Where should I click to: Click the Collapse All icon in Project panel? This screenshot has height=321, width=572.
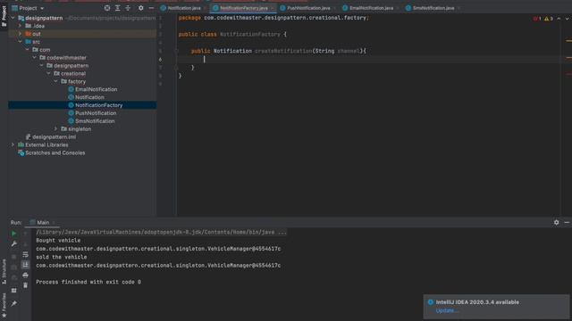pyautogui.click(x=128, y=8)
